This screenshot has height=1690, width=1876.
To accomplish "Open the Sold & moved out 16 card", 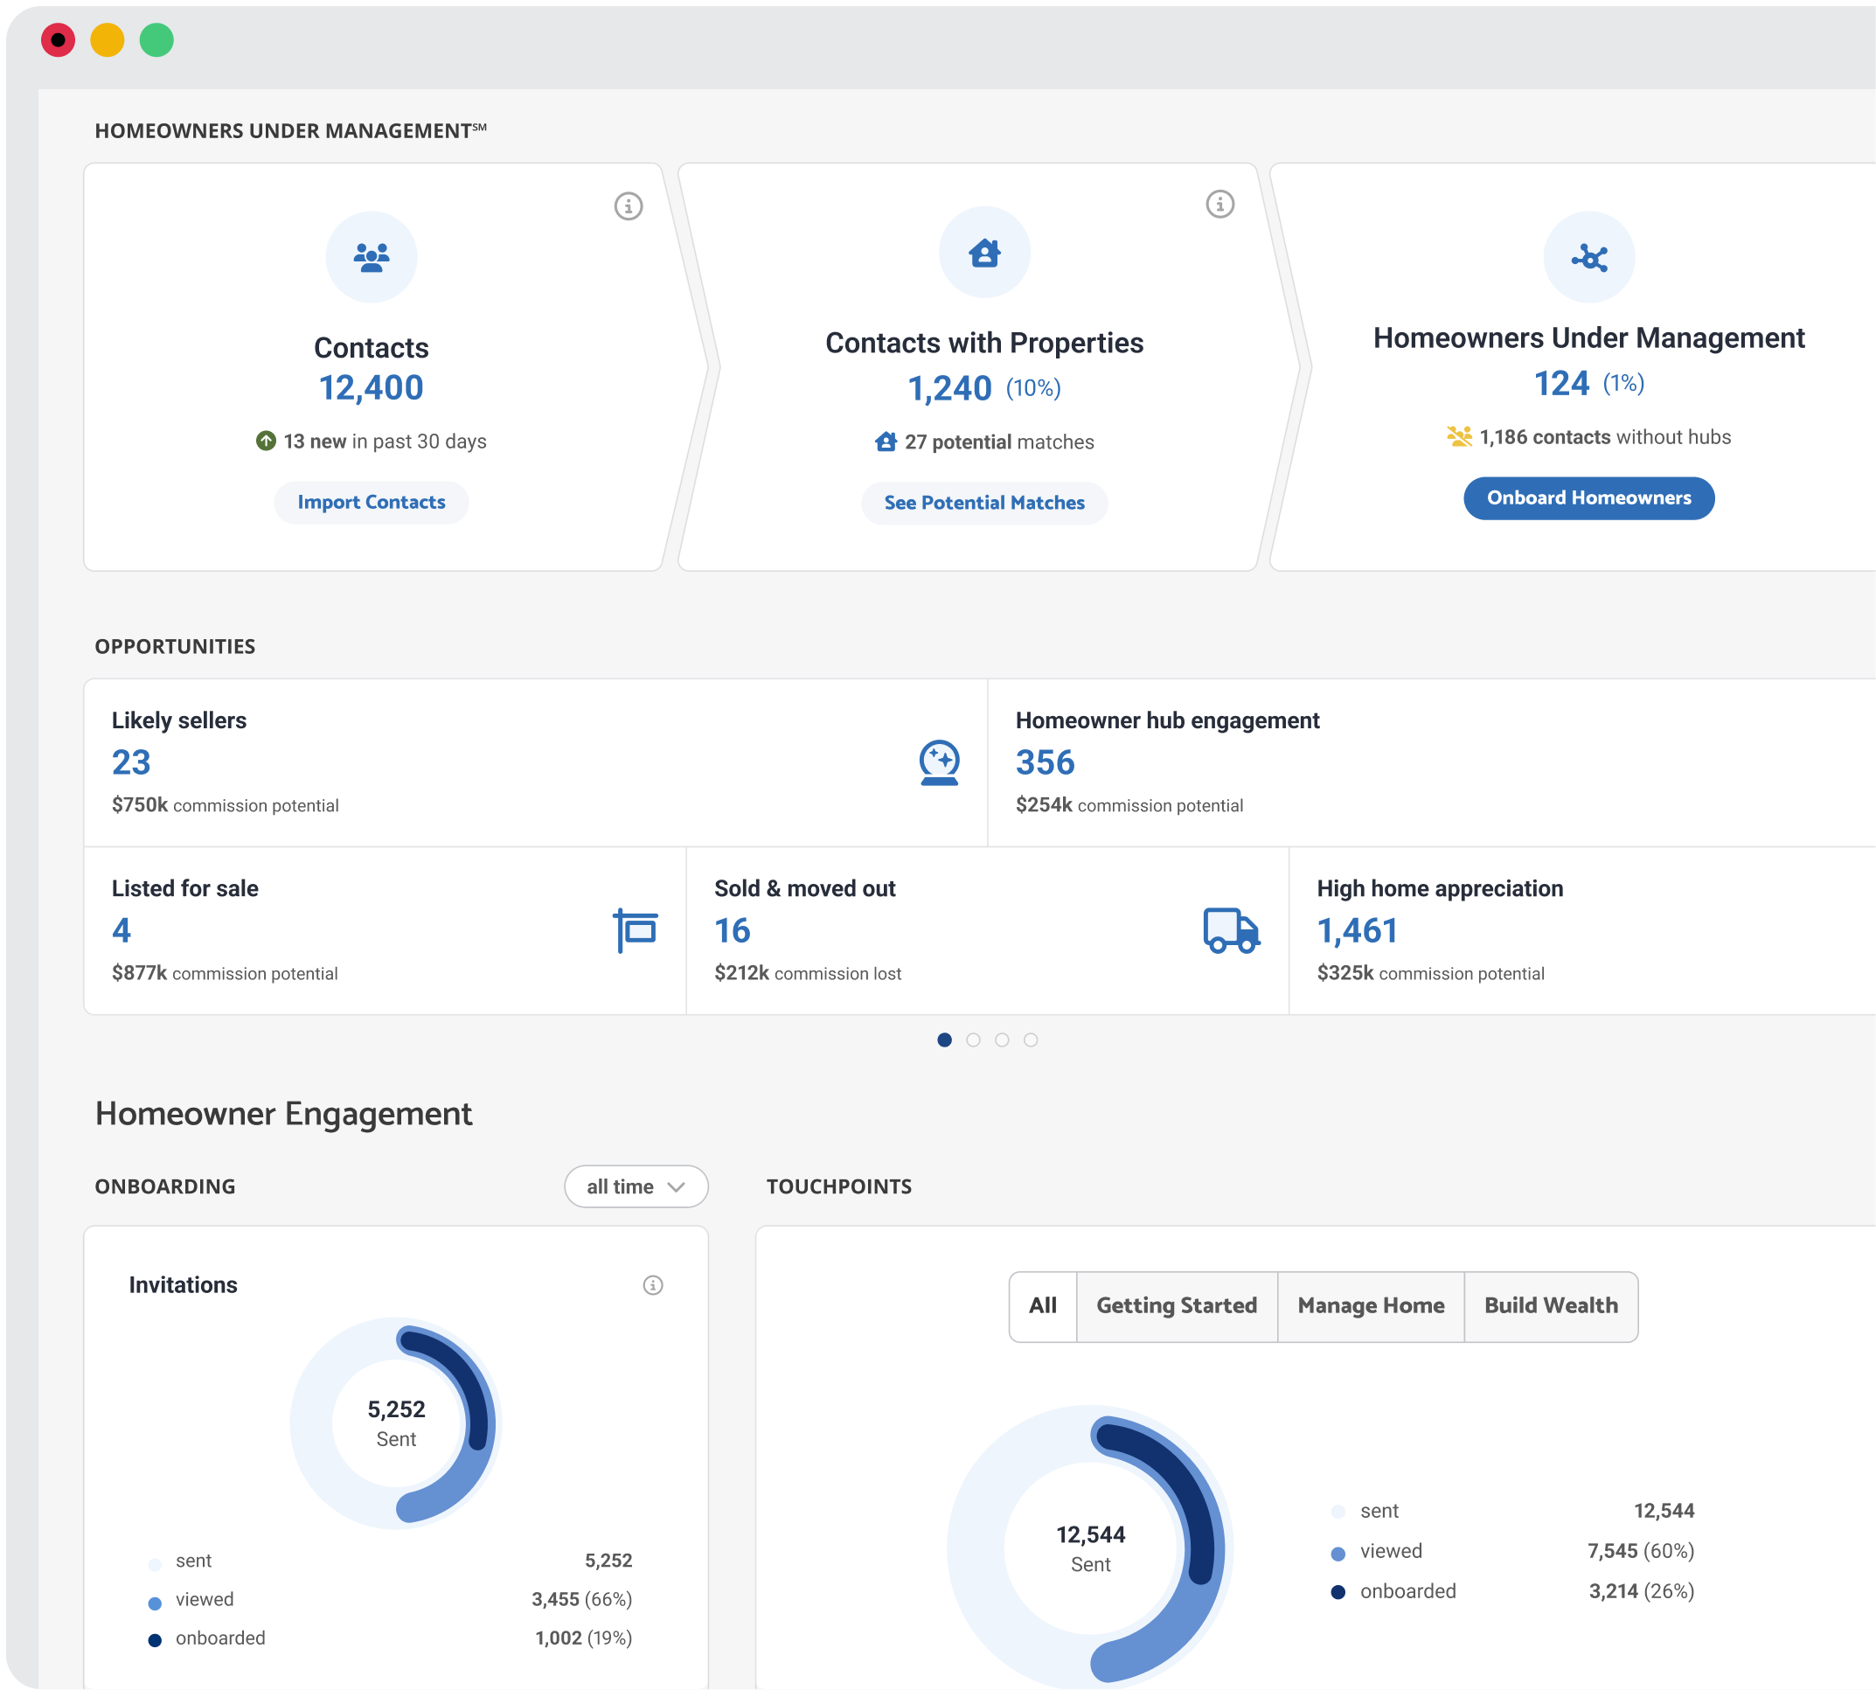I will [x=988, y=930].
